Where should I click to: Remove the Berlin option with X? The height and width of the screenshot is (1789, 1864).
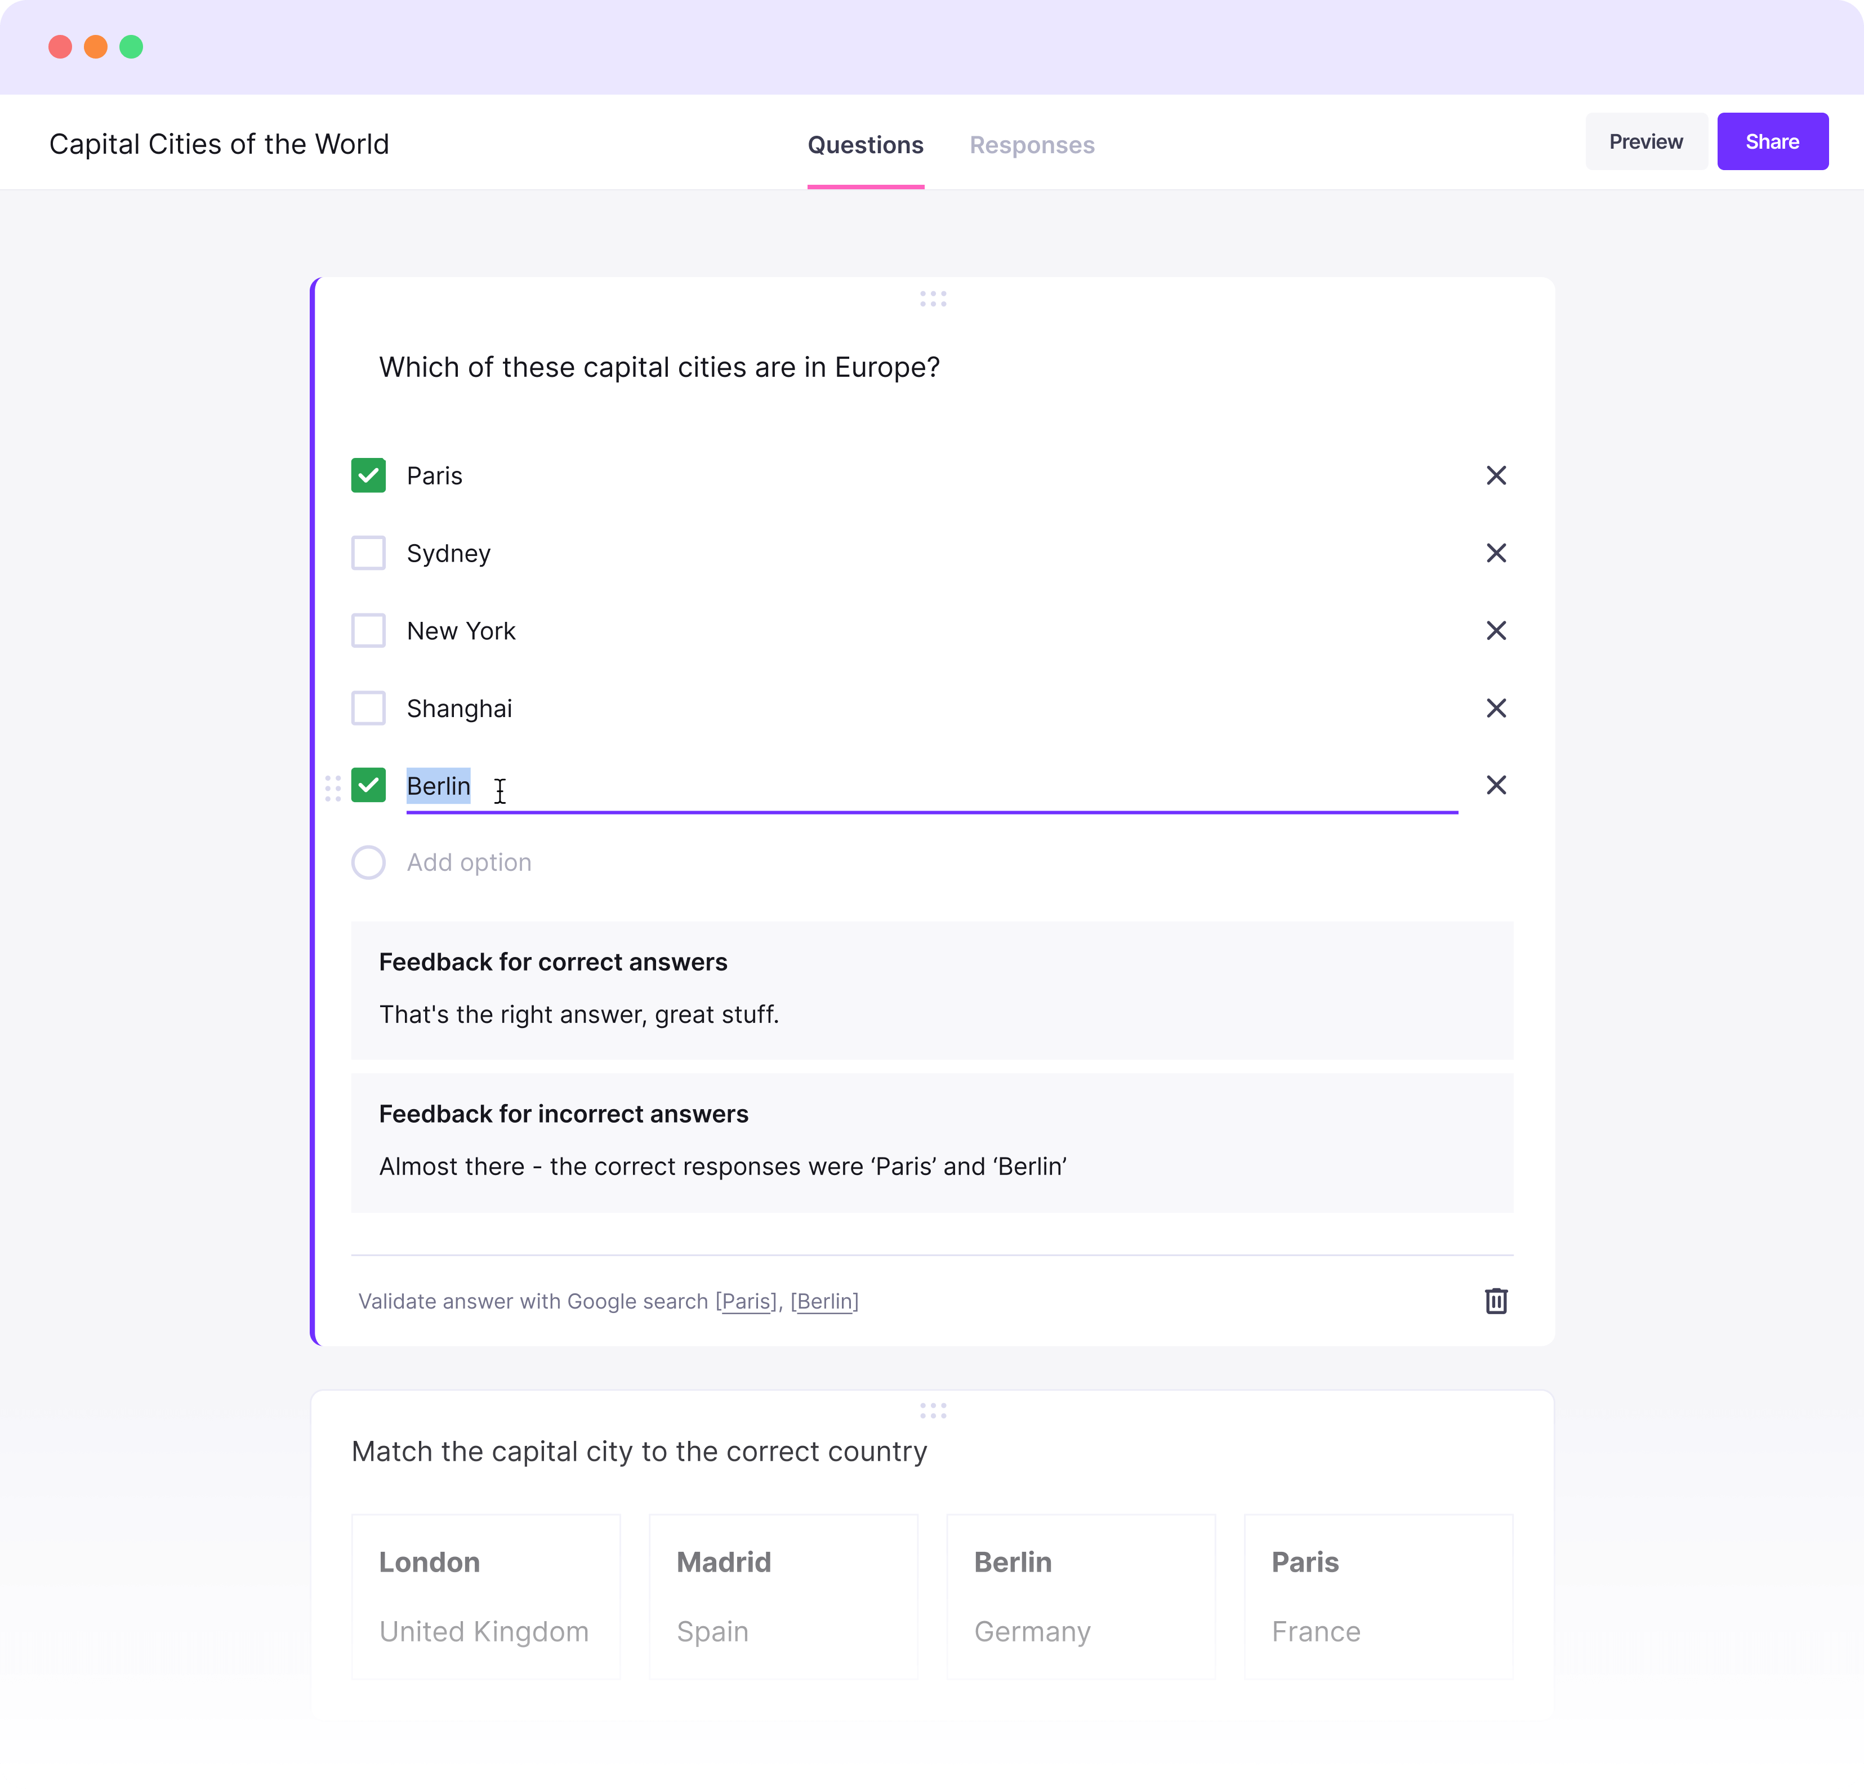click(x=1495, y=786)
